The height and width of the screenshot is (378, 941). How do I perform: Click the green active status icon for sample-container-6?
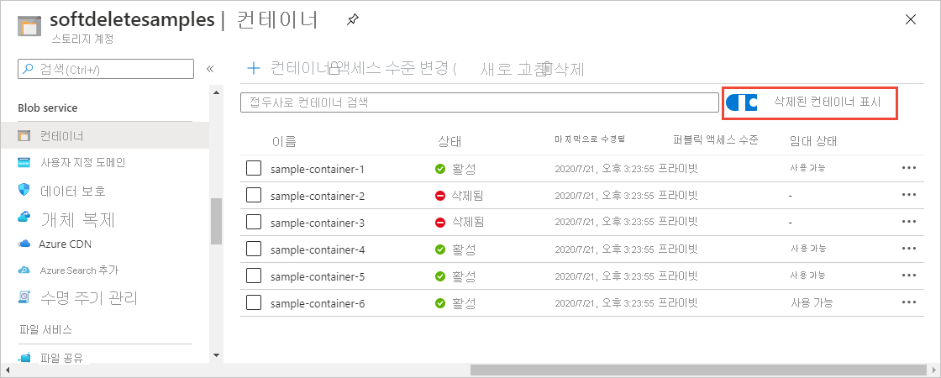coord(440,303)
